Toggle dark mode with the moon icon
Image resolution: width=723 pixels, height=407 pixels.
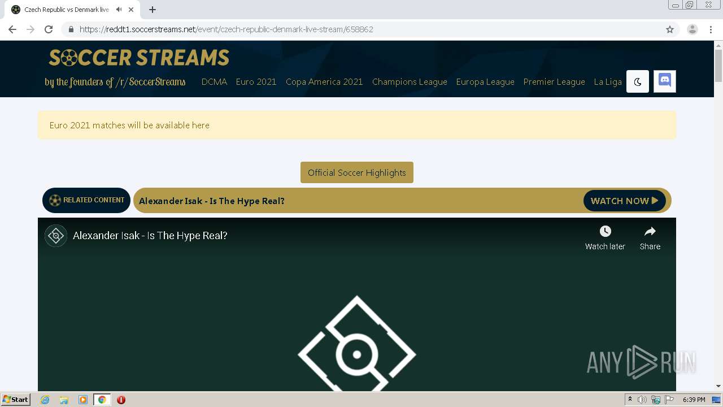[638, 81]
